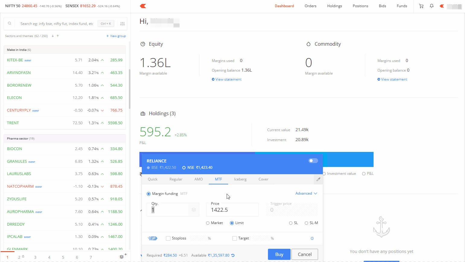The width and height of the screenshot is (465, 262).
Task: Cancel the RELIANCE order window
Action: [x=305, y=254]
